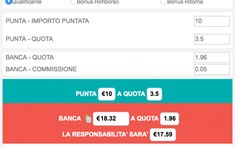Viewport: 235px width, 148px height.
Task: Select the €18.32 lay stake box
Action: pyautogui.click(x=111, y=119)
